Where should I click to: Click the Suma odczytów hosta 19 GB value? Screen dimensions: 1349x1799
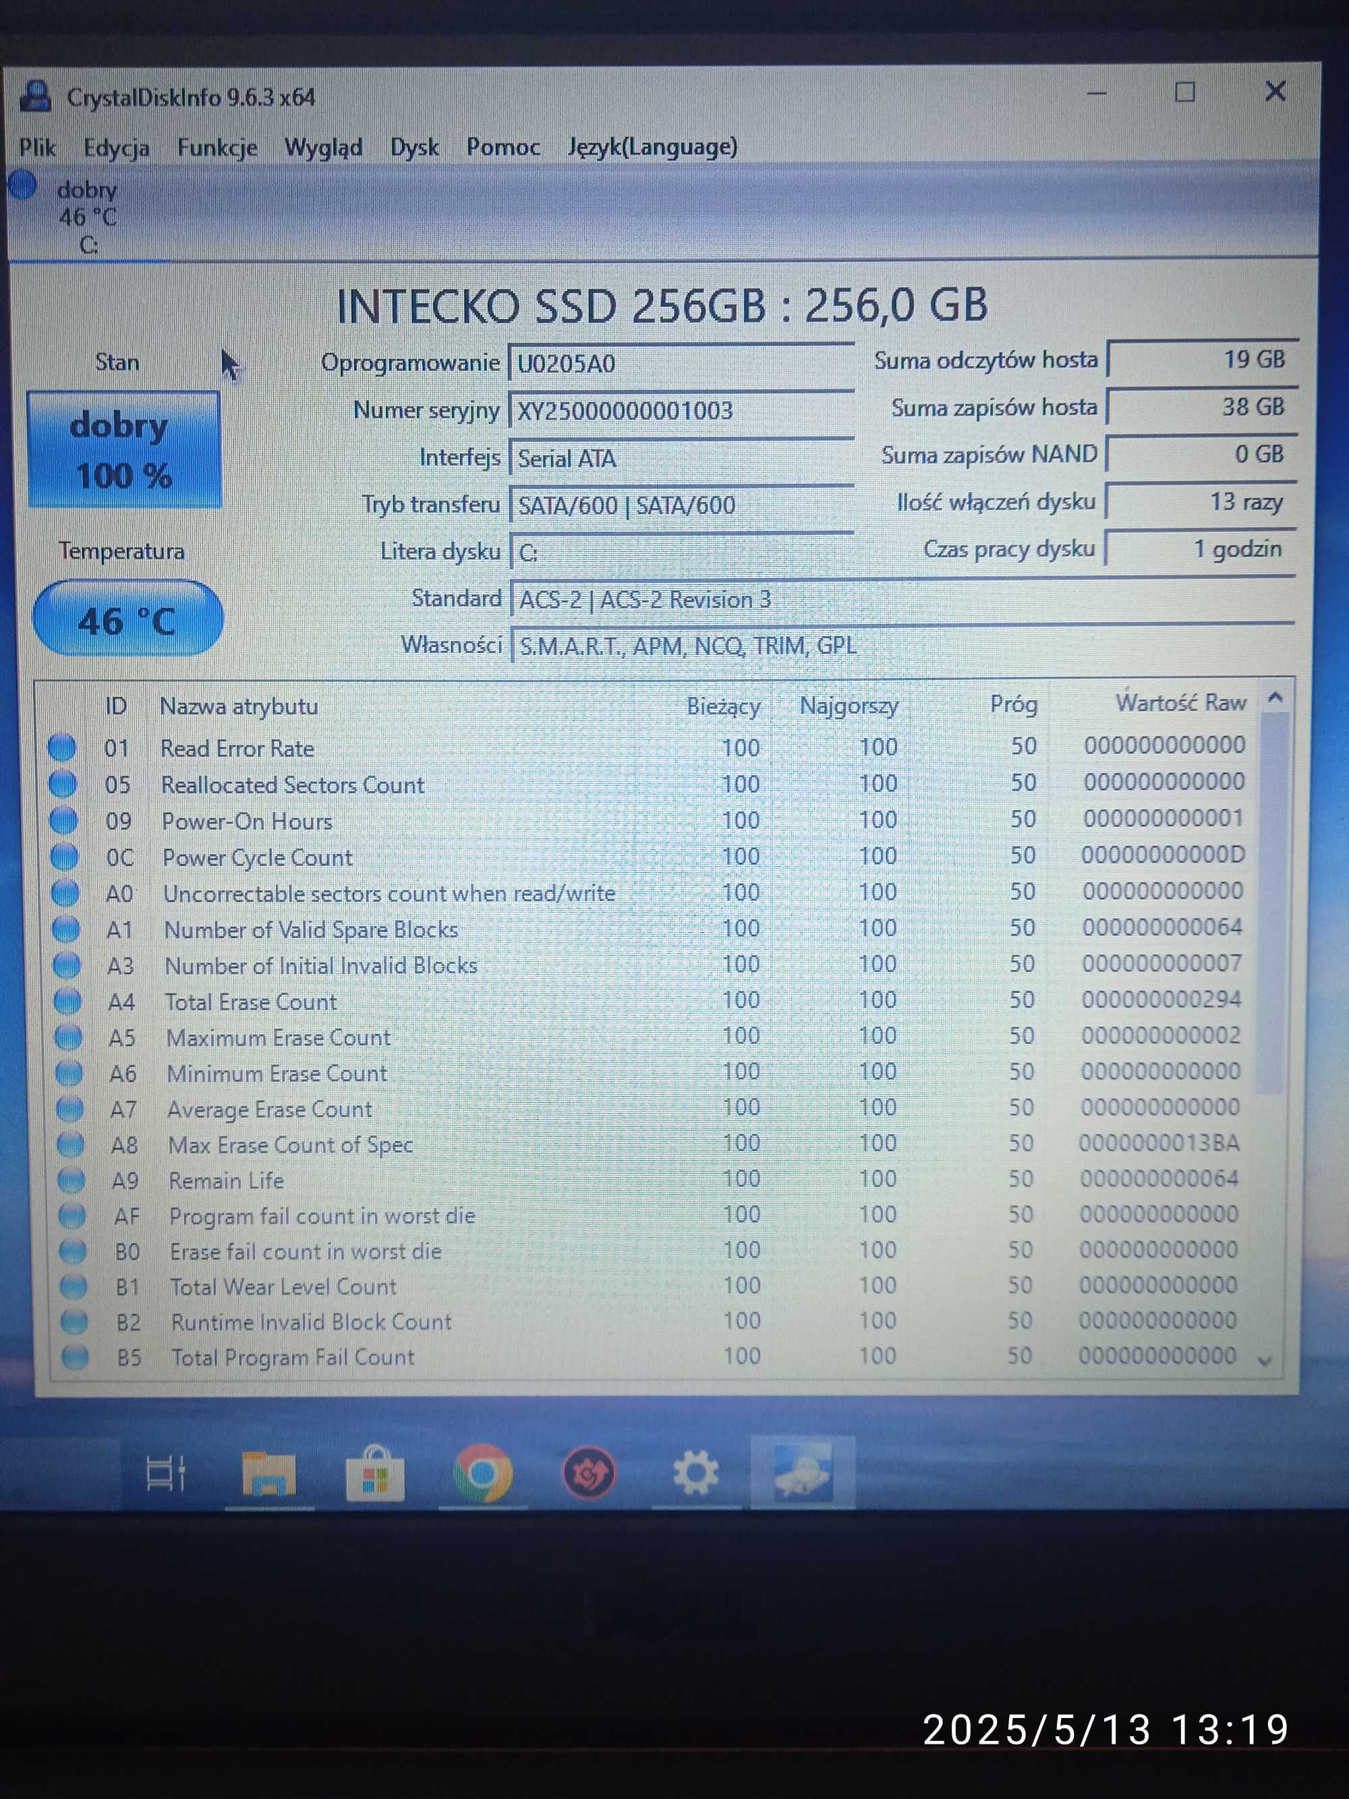click(1202, 360)
